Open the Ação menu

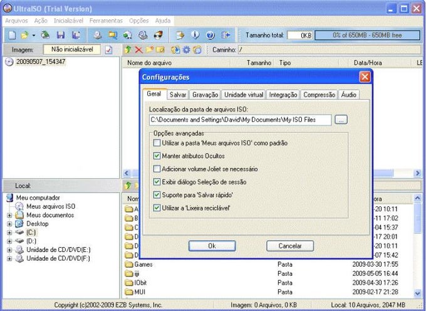[x=41, y=21]
